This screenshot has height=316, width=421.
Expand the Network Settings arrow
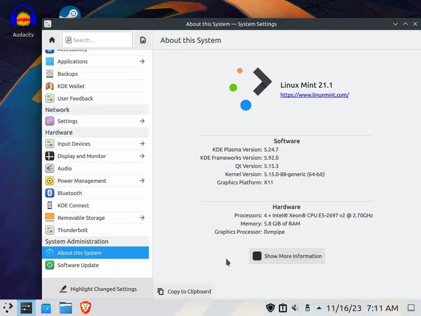[142, 121]
